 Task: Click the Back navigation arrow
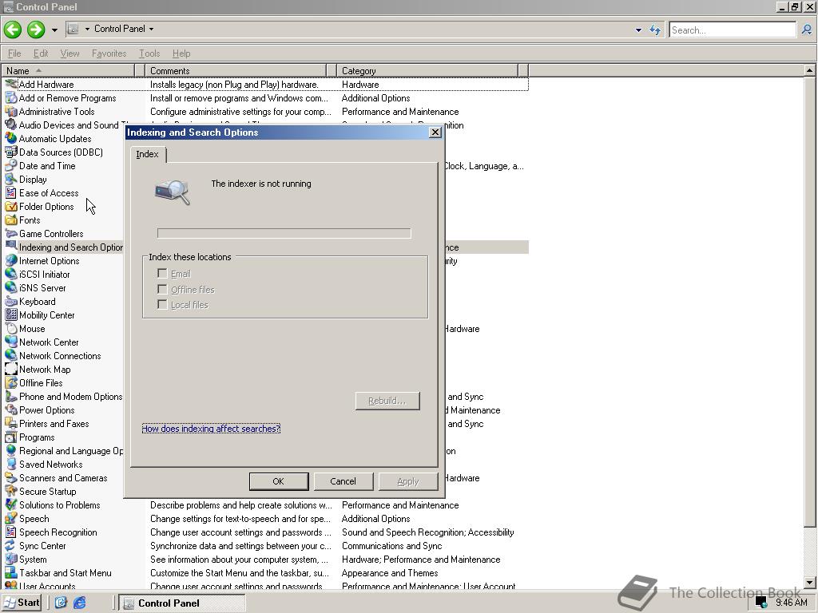pyautogui.click(x=13, y=30)
